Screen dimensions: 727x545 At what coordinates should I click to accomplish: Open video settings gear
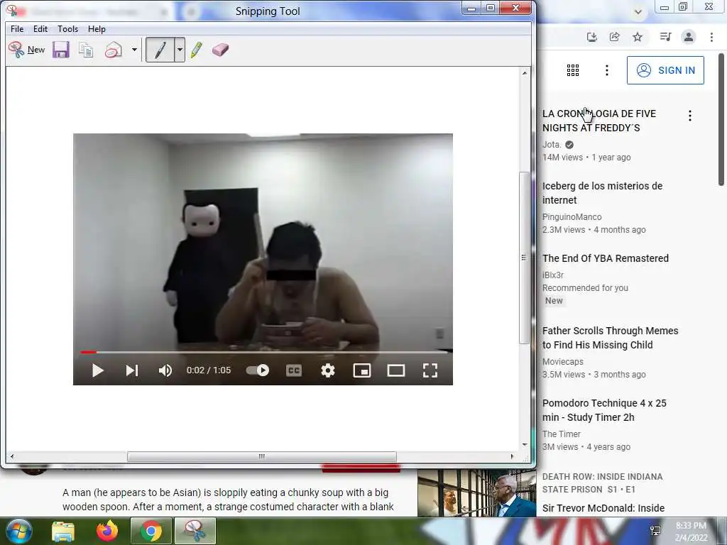click(328, 370)
